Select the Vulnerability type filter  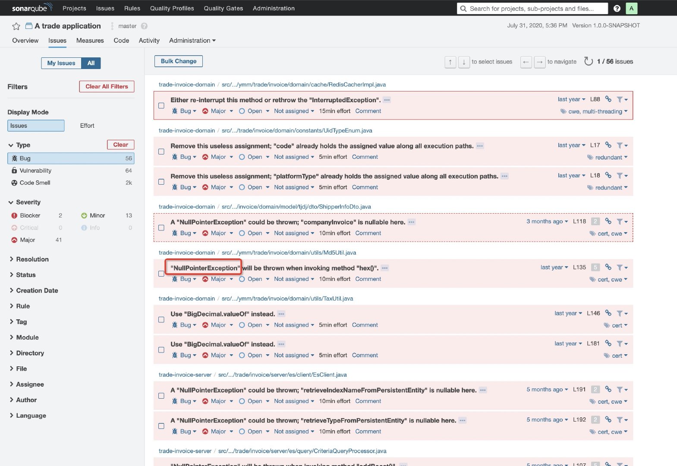point(71,170)
